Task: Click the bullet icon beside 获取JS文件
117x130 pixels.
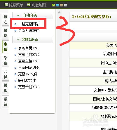Action: [15, 81]
